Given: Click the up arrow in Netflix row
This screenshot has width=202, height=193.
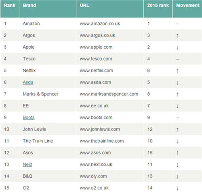Looking at the screenshot, I should coord(177,71).
